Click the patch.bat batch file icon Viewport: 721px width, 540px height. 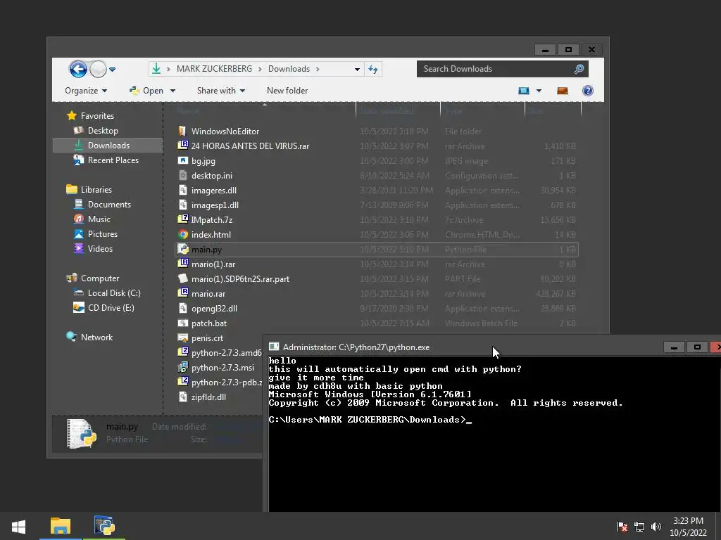183,323
